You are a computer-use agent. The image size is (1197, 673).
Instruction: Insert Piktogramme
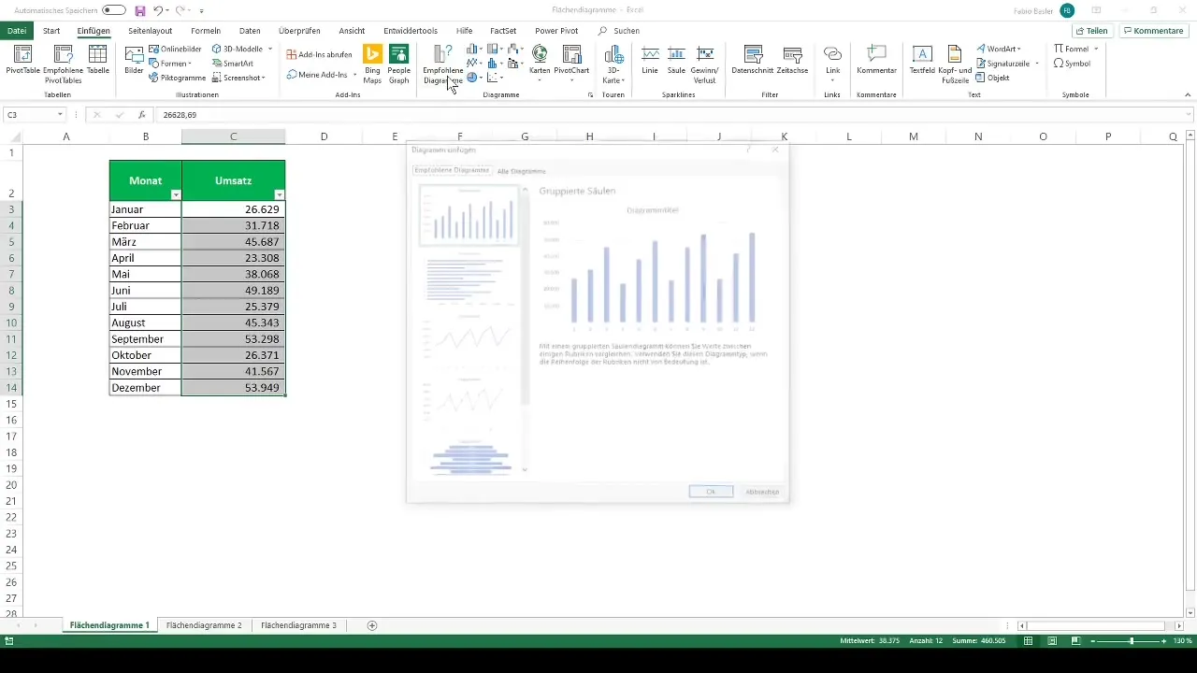pyautogui.click(x=176, y=78)
